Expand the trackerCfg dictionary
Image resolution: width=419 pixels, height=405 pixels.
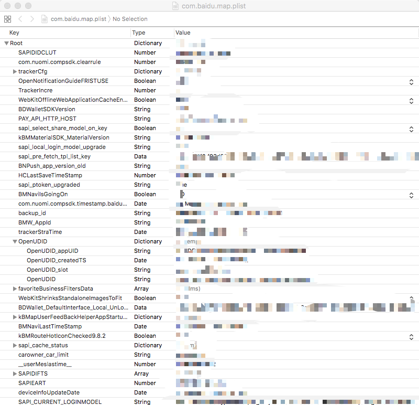click(15, 72)
